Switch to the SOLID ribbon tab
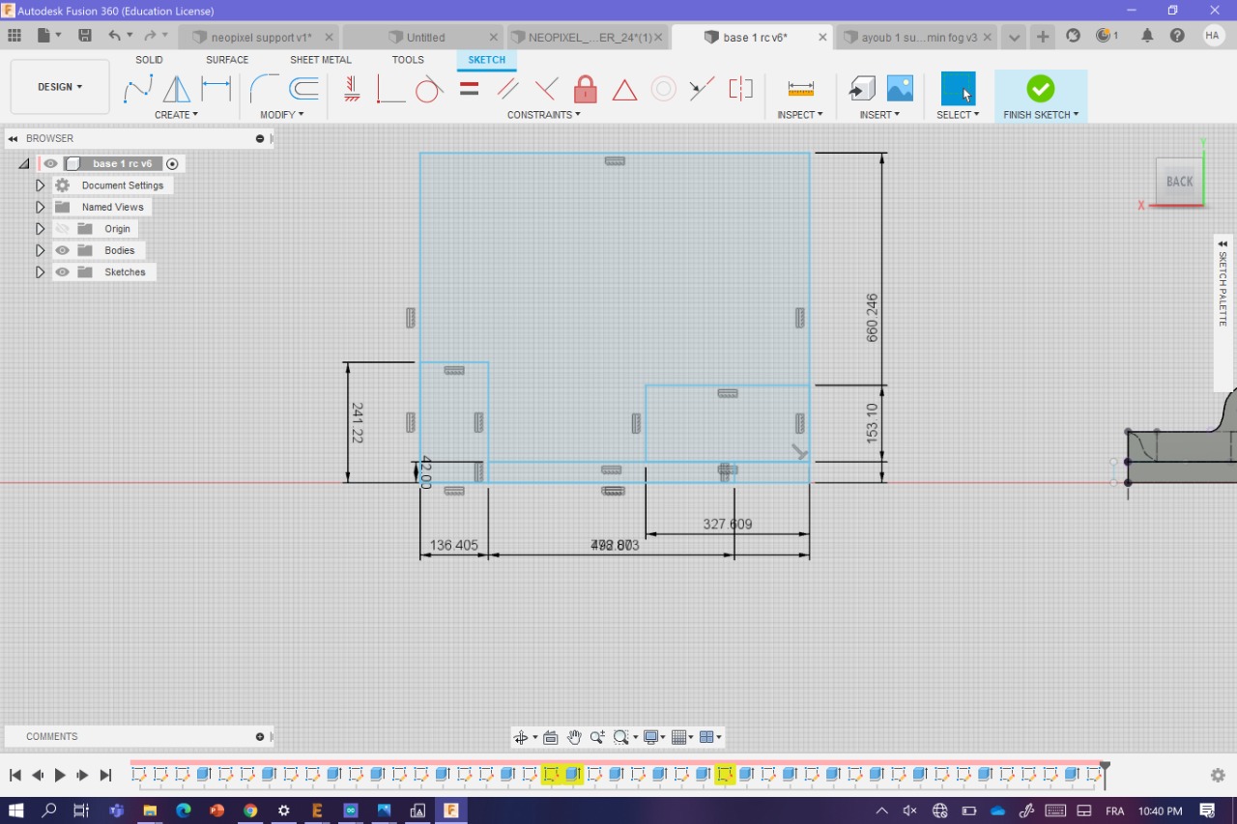Viewport: 1237px width, 824px height. pyautogui.click(x=149, y=60)
